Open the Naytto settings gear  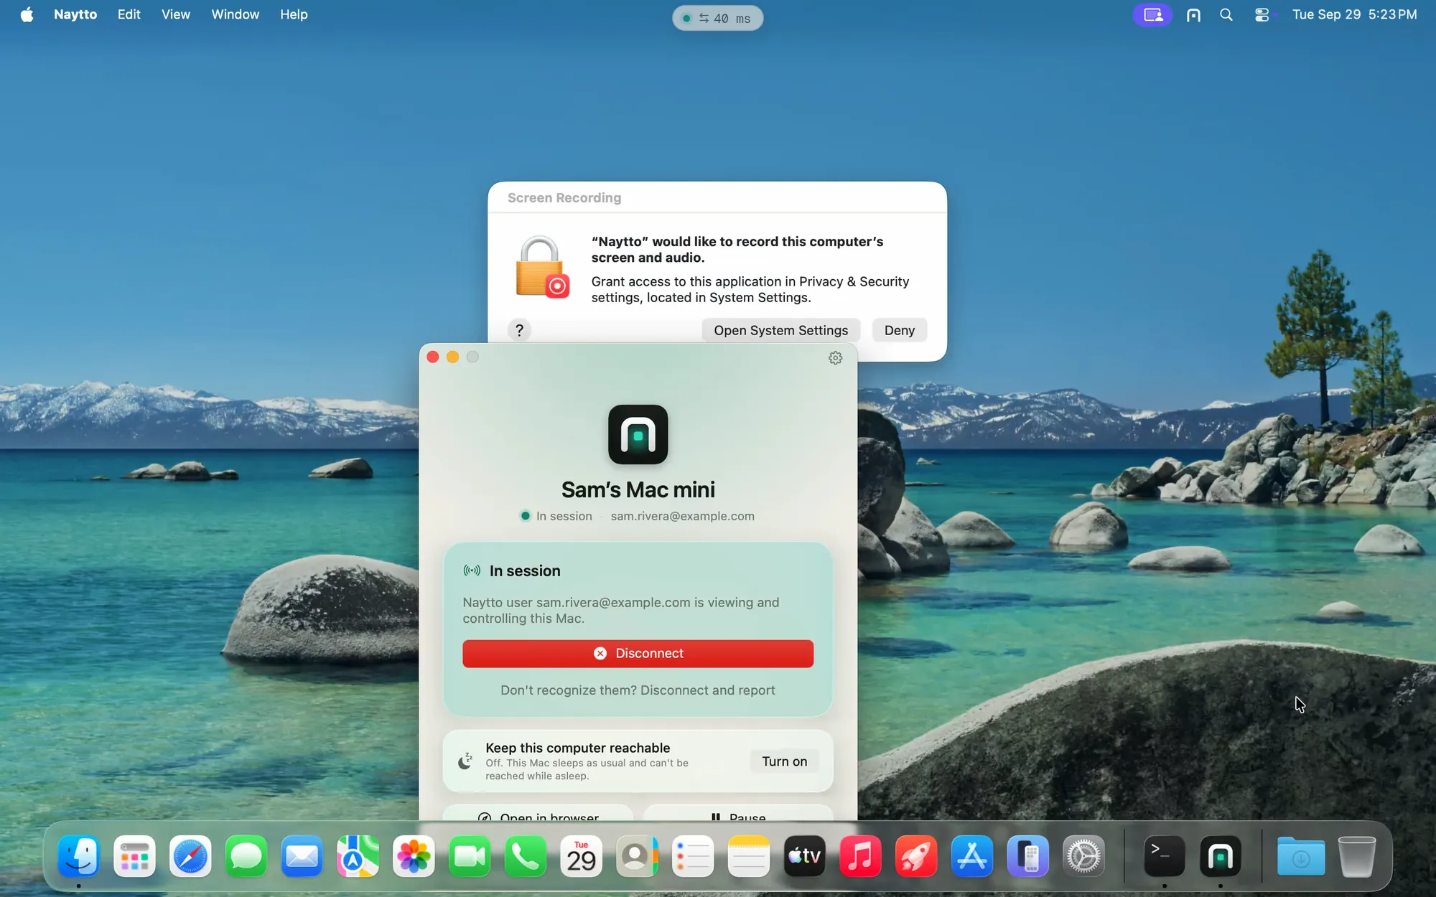coord(835,357)
